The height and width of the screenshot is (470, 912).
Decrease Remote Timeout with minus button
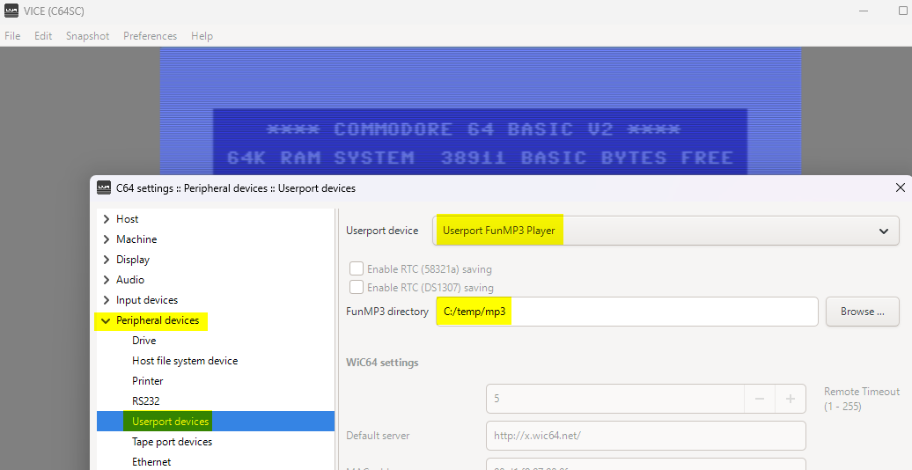coord(759,399)
